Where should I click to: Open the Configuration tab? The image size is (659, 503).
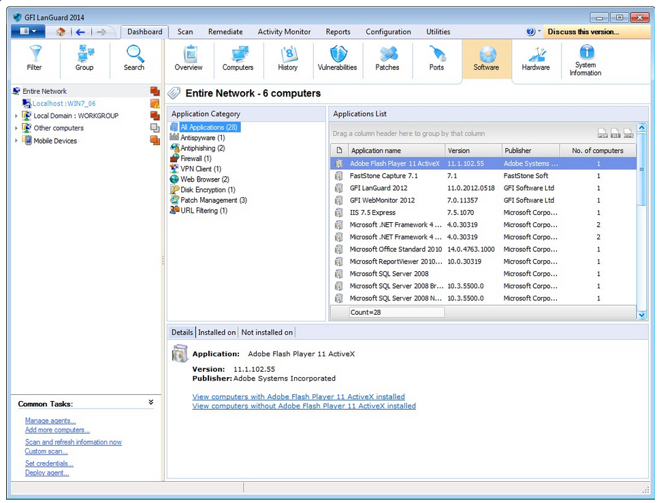pyautogui.click(x=388, y=32)
